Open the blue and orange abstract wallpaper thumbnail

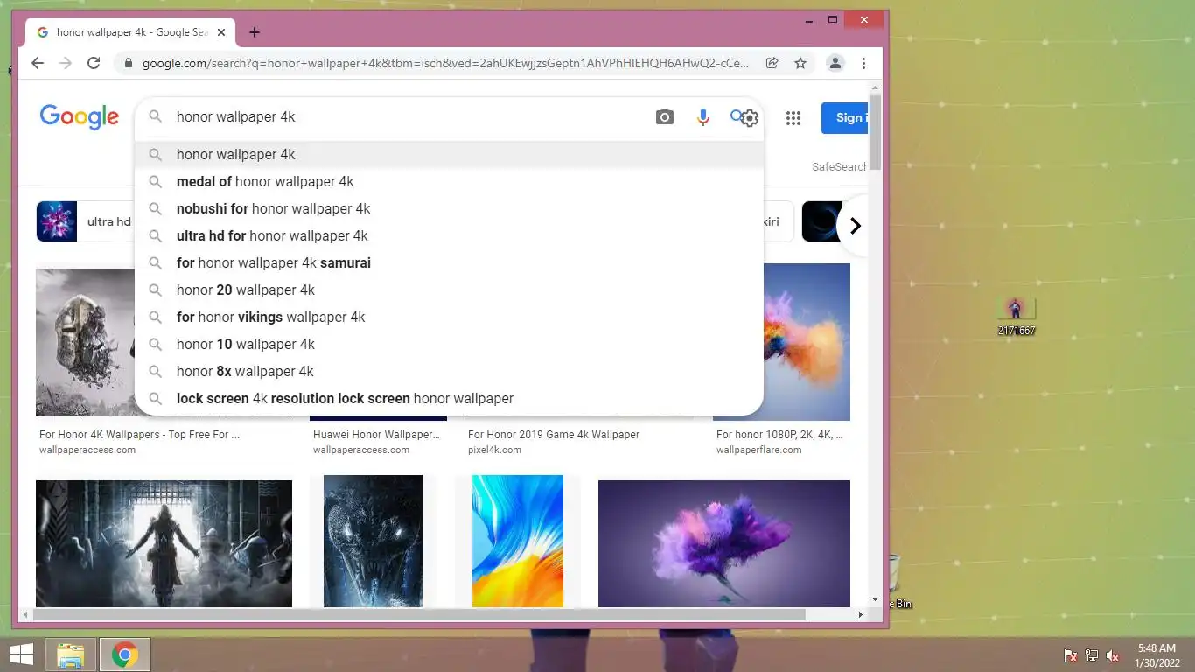coord(518,541)
